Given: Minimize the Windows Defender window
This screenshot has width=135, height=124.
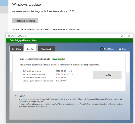Looking at the screenshot, I should pos(114,36).
